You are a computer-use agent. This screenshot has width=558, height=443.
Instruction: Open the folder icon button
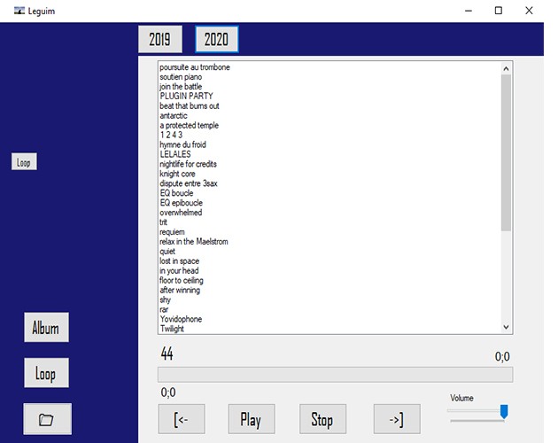click(47, 419)
